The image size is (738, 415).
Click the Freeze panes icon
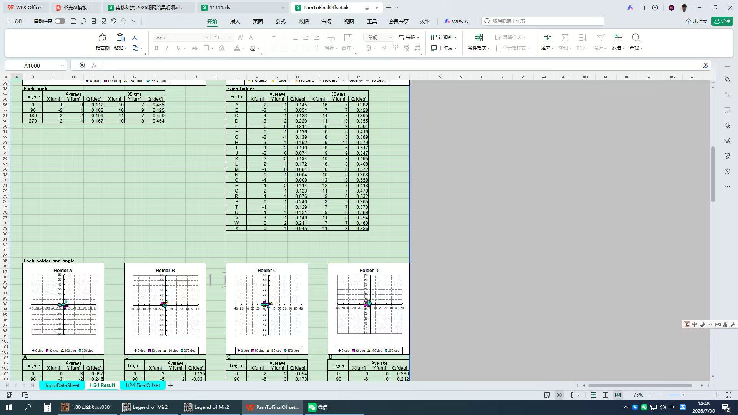618,38
